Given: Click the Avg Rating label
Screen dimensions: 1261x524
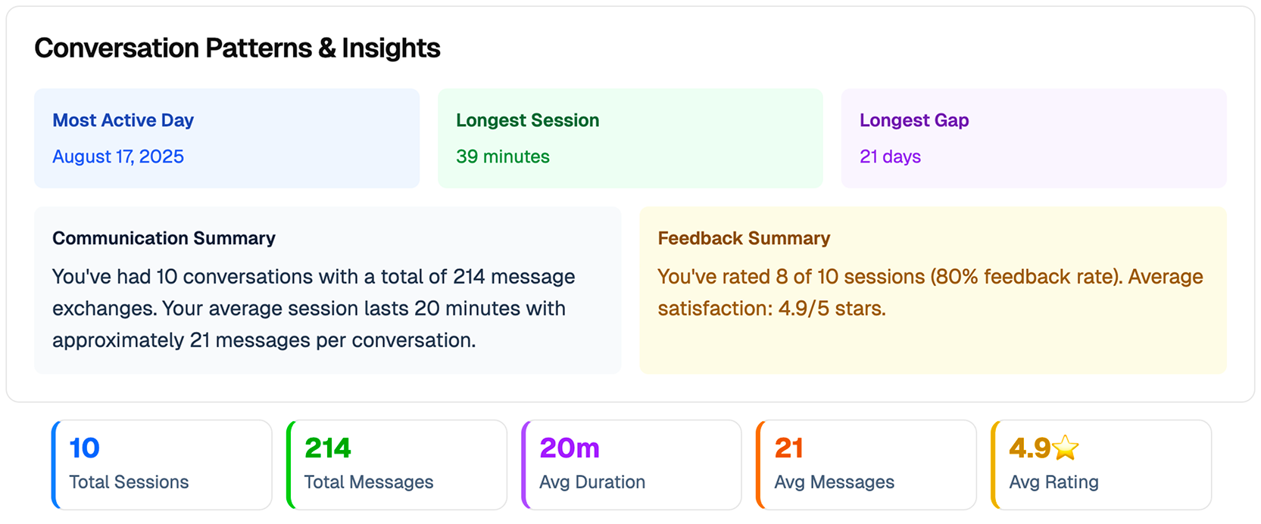Looking at the screenshot, I should pos(1053,482).
